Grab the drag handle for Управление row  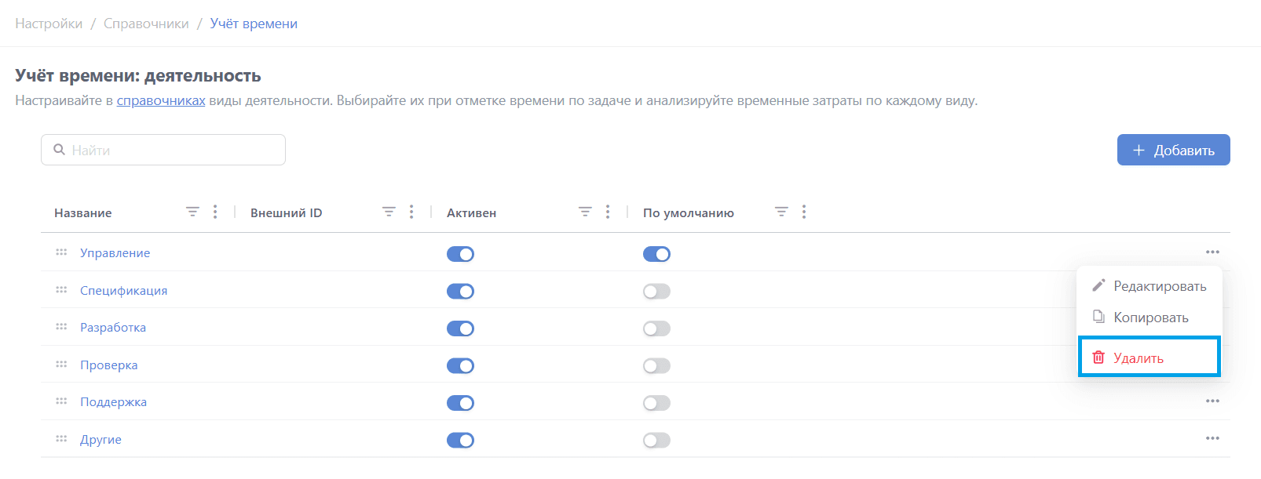click(x=61, y=252)
